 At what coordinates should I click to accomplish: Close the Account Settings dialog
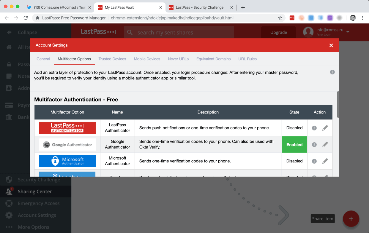coord(331,45)
